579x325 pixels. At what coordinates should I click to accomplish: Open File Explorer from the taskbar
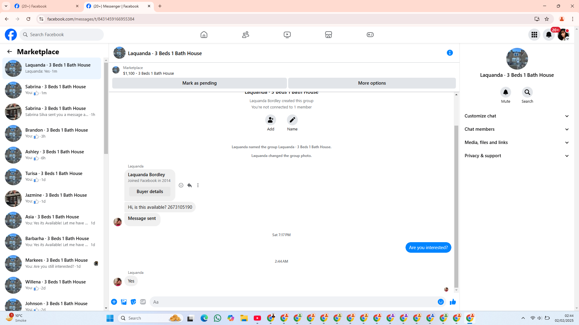[x=244, y=318]
